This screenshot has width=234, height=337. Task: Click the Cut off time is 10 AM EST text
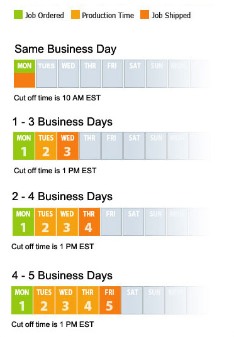pyautogui.click(x=57, y=98)
